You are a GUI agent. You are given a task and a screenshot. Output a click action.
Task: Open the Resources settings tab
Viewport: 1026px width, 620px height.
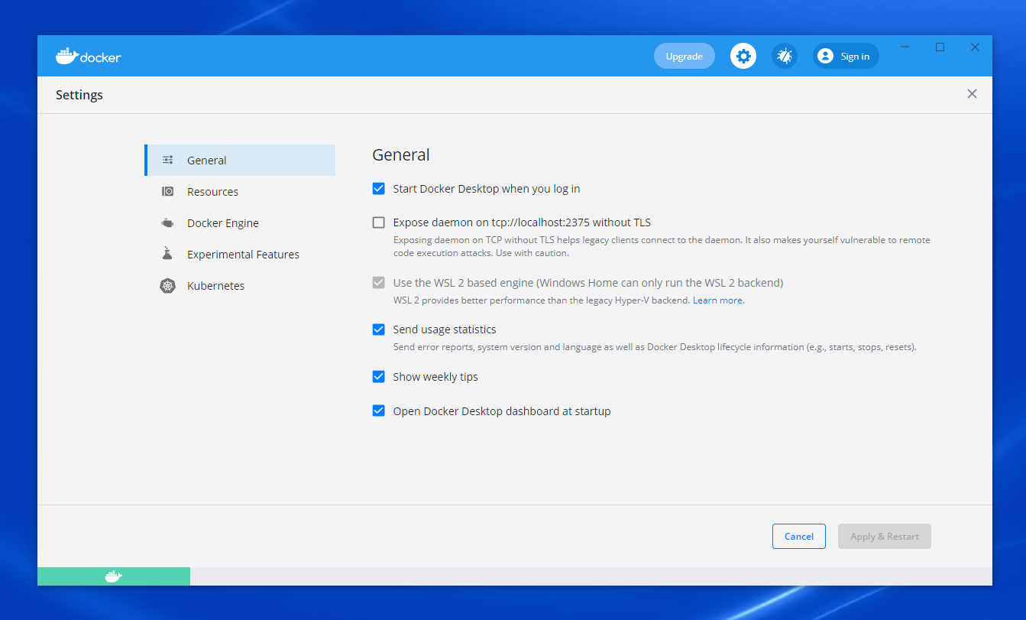(x=240, y=192)
